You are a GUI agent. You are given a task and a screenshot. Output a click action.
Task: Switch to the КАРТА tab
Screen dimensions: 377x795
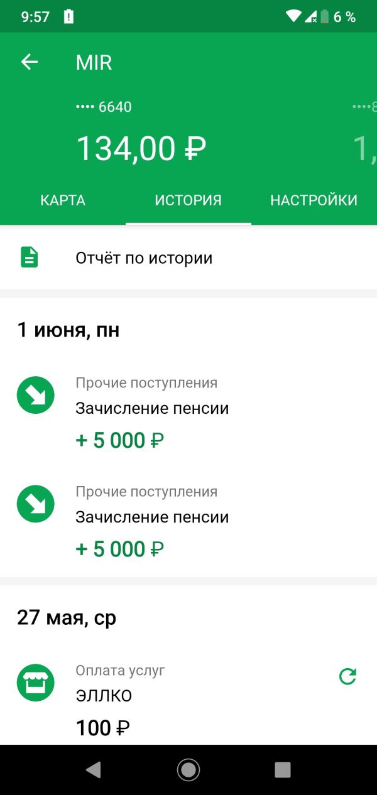tap(63, 200)
